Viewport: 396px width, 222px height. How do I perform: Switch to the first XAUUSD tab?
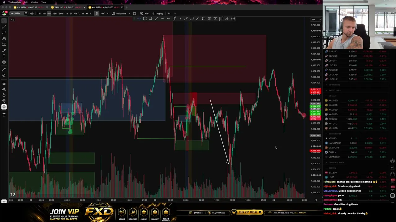click(30, 7)
